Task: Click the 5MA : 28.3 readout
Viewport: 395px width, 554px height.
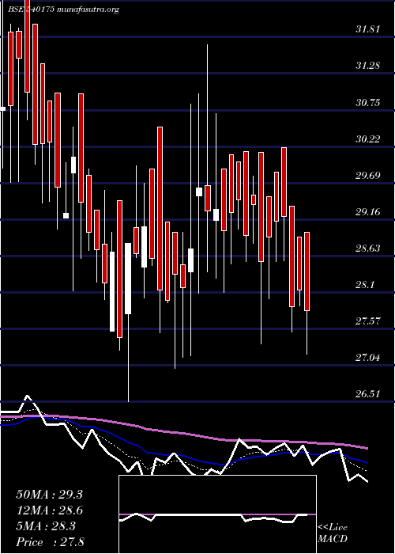Action: (x=46, y=526)
